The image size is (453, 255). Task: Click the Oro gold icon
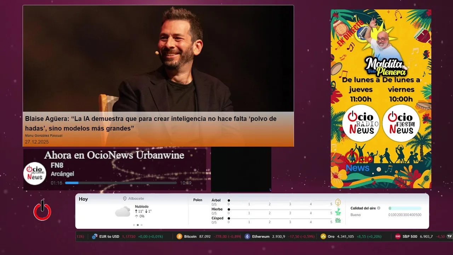tap(323, 236)
